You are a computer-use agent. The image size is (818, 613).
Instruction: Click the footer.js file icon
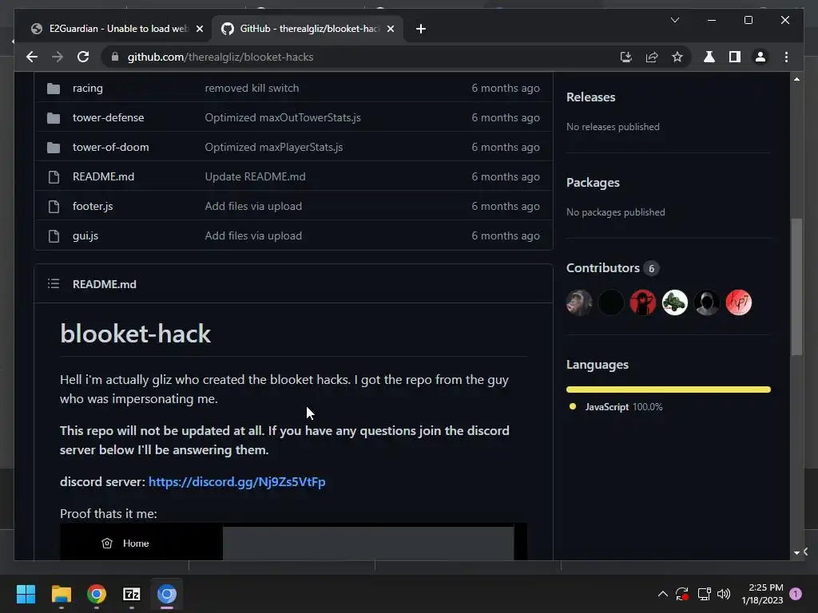pos(54,207)
